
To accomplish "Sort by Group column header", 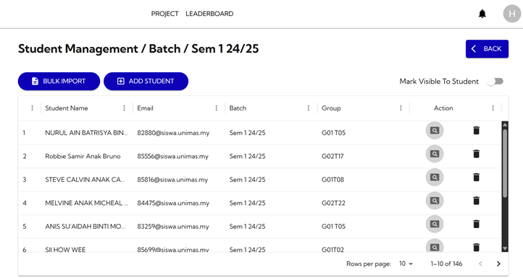I will pyautogui.click(x=331, y=108).
